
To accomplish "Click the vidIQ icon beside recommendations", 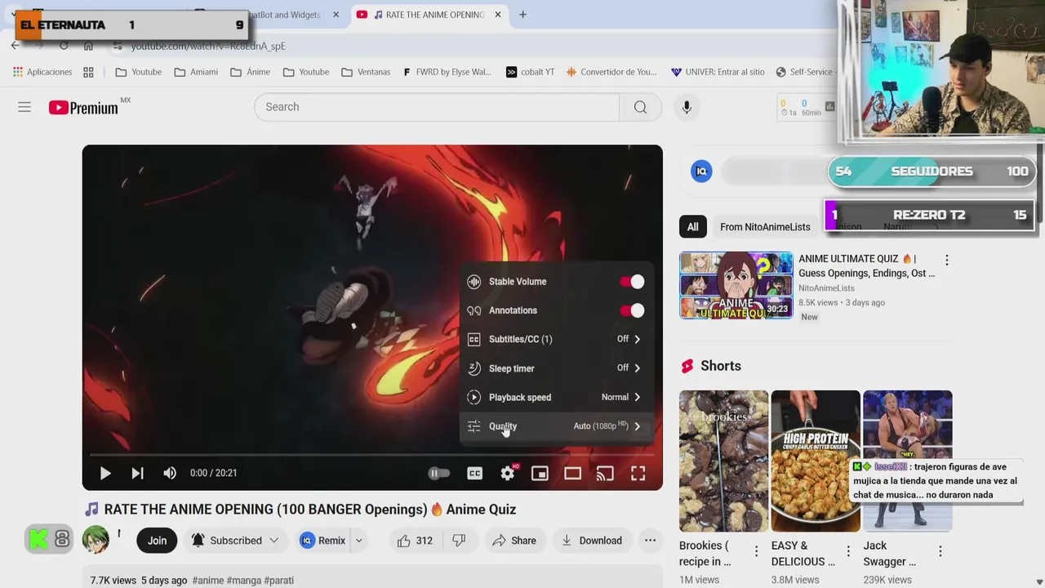I will pyautogui.click(x=701, y=171).
